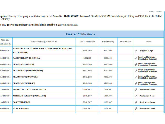Click PHARMACIST (SIDDHA) post name

click(24, 83)
